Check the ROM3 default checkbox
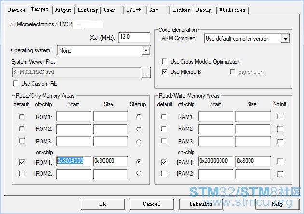Viewport: 304px width, 214px height. 22,141
